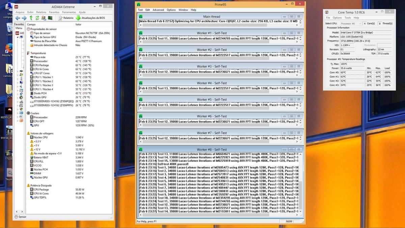Click the green chip icon in AIDA64 toolbar

pyautogui.click(x=50, y=18)
